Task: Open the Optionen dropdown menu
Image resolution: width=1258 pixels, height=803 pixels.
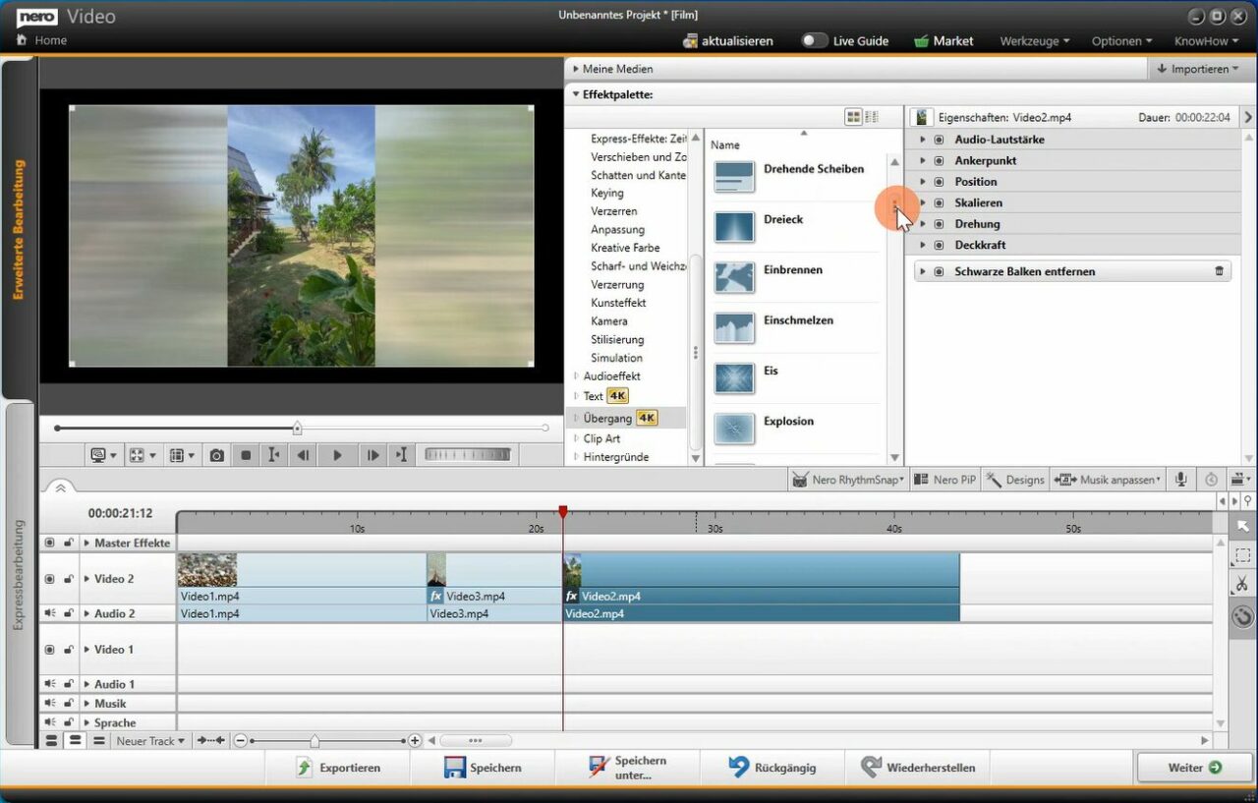Action: coord(1120,41)
